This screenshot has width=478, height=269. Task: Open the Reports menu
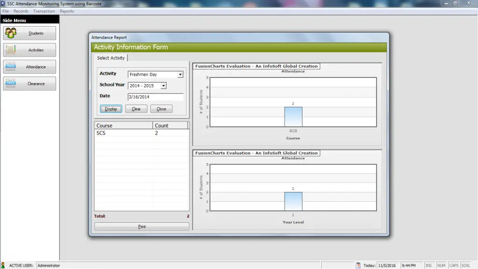click(67, 11)
